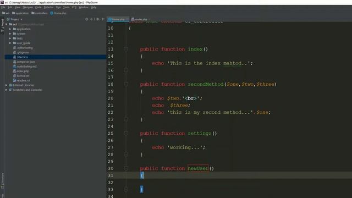This screenshot has width=352, height=198.
Task: Expand the application folder
Action: 10,29
